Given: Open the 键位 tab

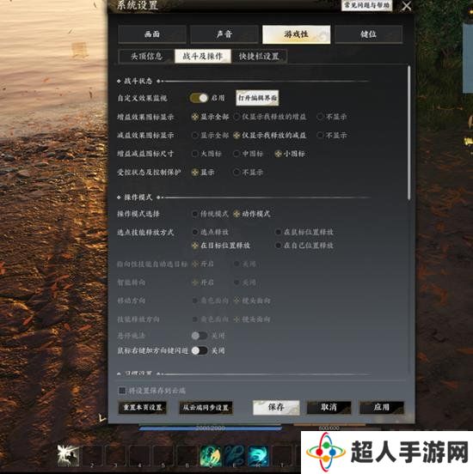Looking at the screenshot, I should 368,34.
